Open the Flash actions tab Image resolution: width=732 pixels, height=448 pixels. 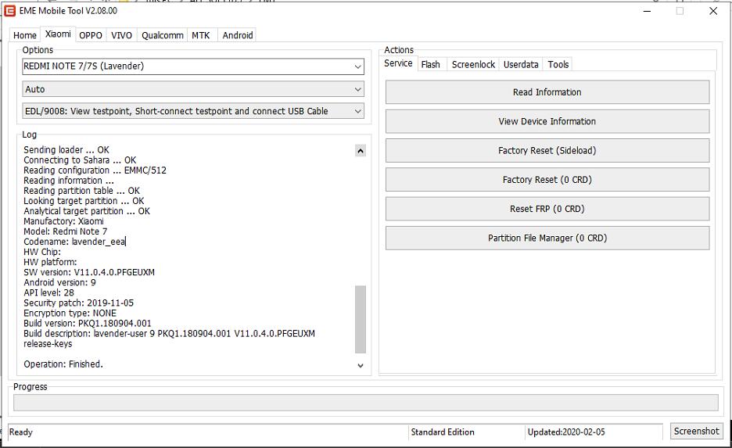click(x=430, y=64)
